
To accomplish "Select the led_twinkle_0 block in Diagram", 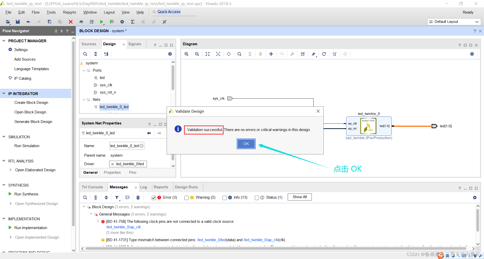I will [369, 126].
